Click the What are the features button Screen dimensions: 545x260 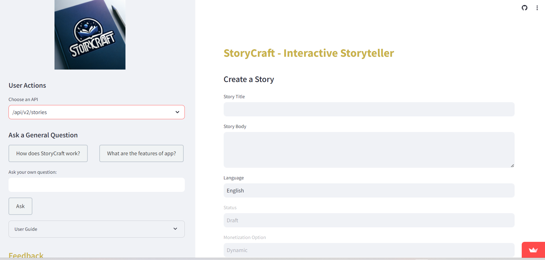pos(141,153)
